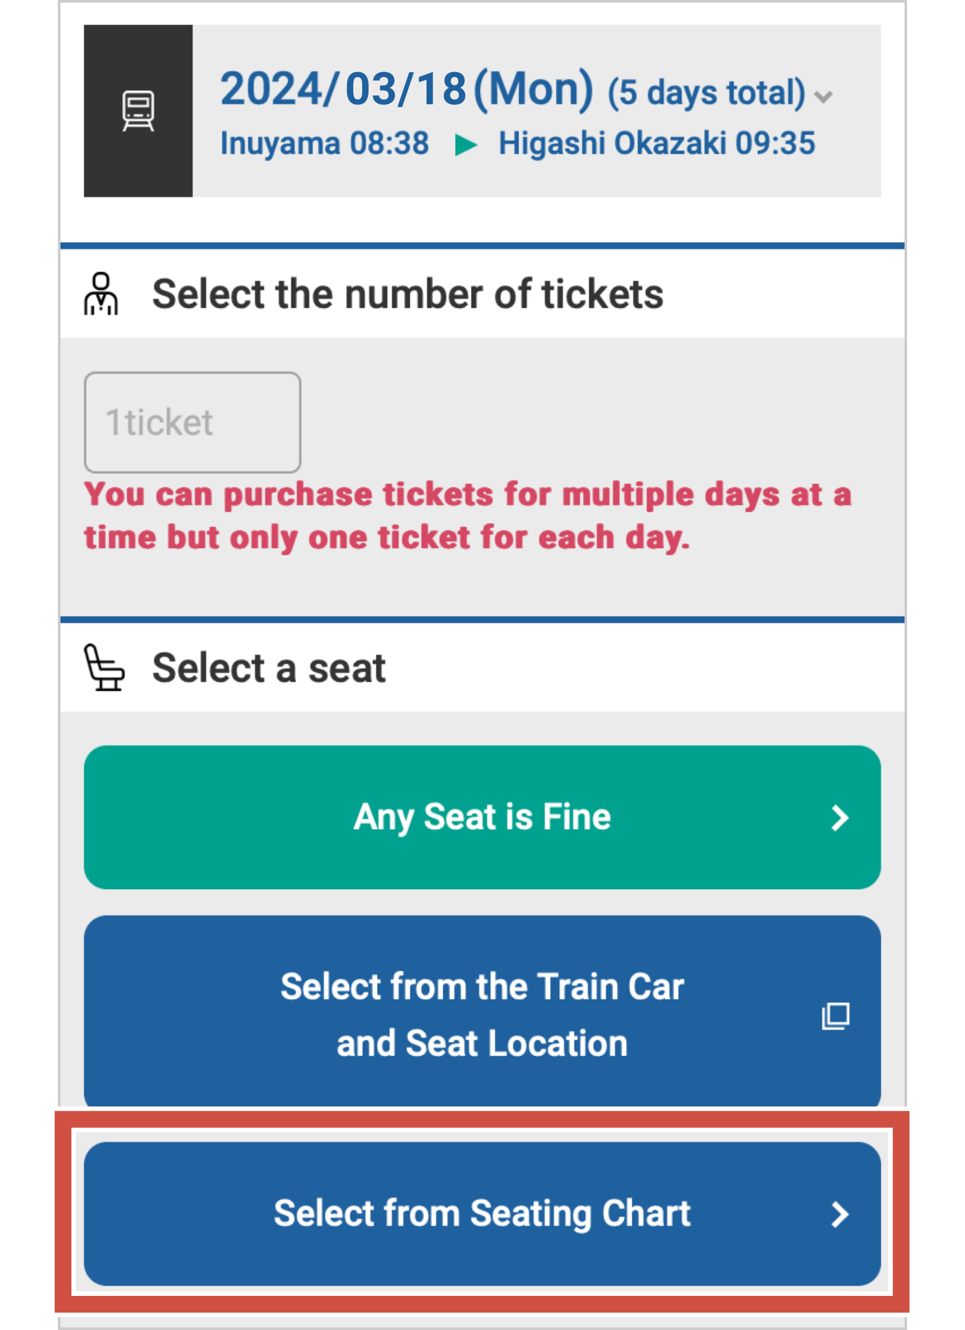The image size is (965, 1330).
Task: Click the train icon in the dark square
Action: [x=138, y=111]
